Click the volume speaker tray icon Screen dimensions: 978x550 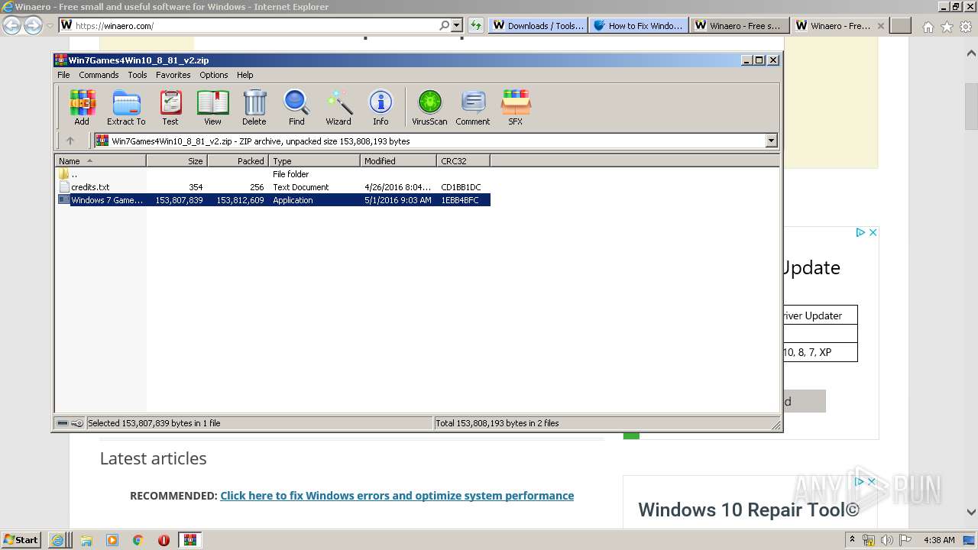click(x=887, y=540)
